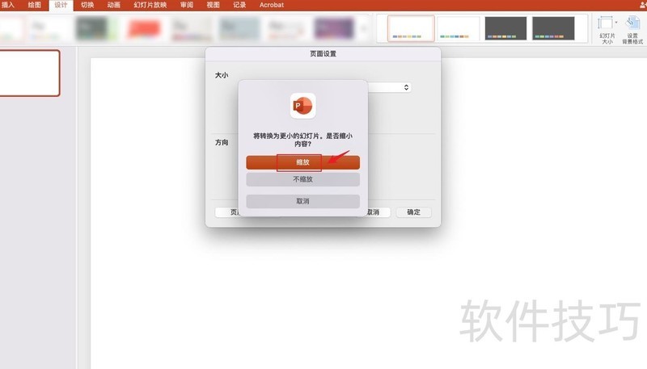
Task: Click 确定 in the 页面设置 dialog
Action: point(413,212)
